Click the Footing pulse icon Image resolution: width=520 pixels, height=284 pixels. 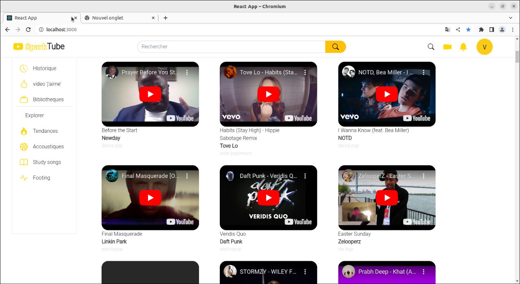pos(24,178)
